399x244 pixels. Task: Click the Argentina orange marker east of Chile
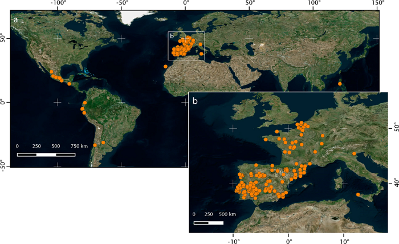point(103,143)
